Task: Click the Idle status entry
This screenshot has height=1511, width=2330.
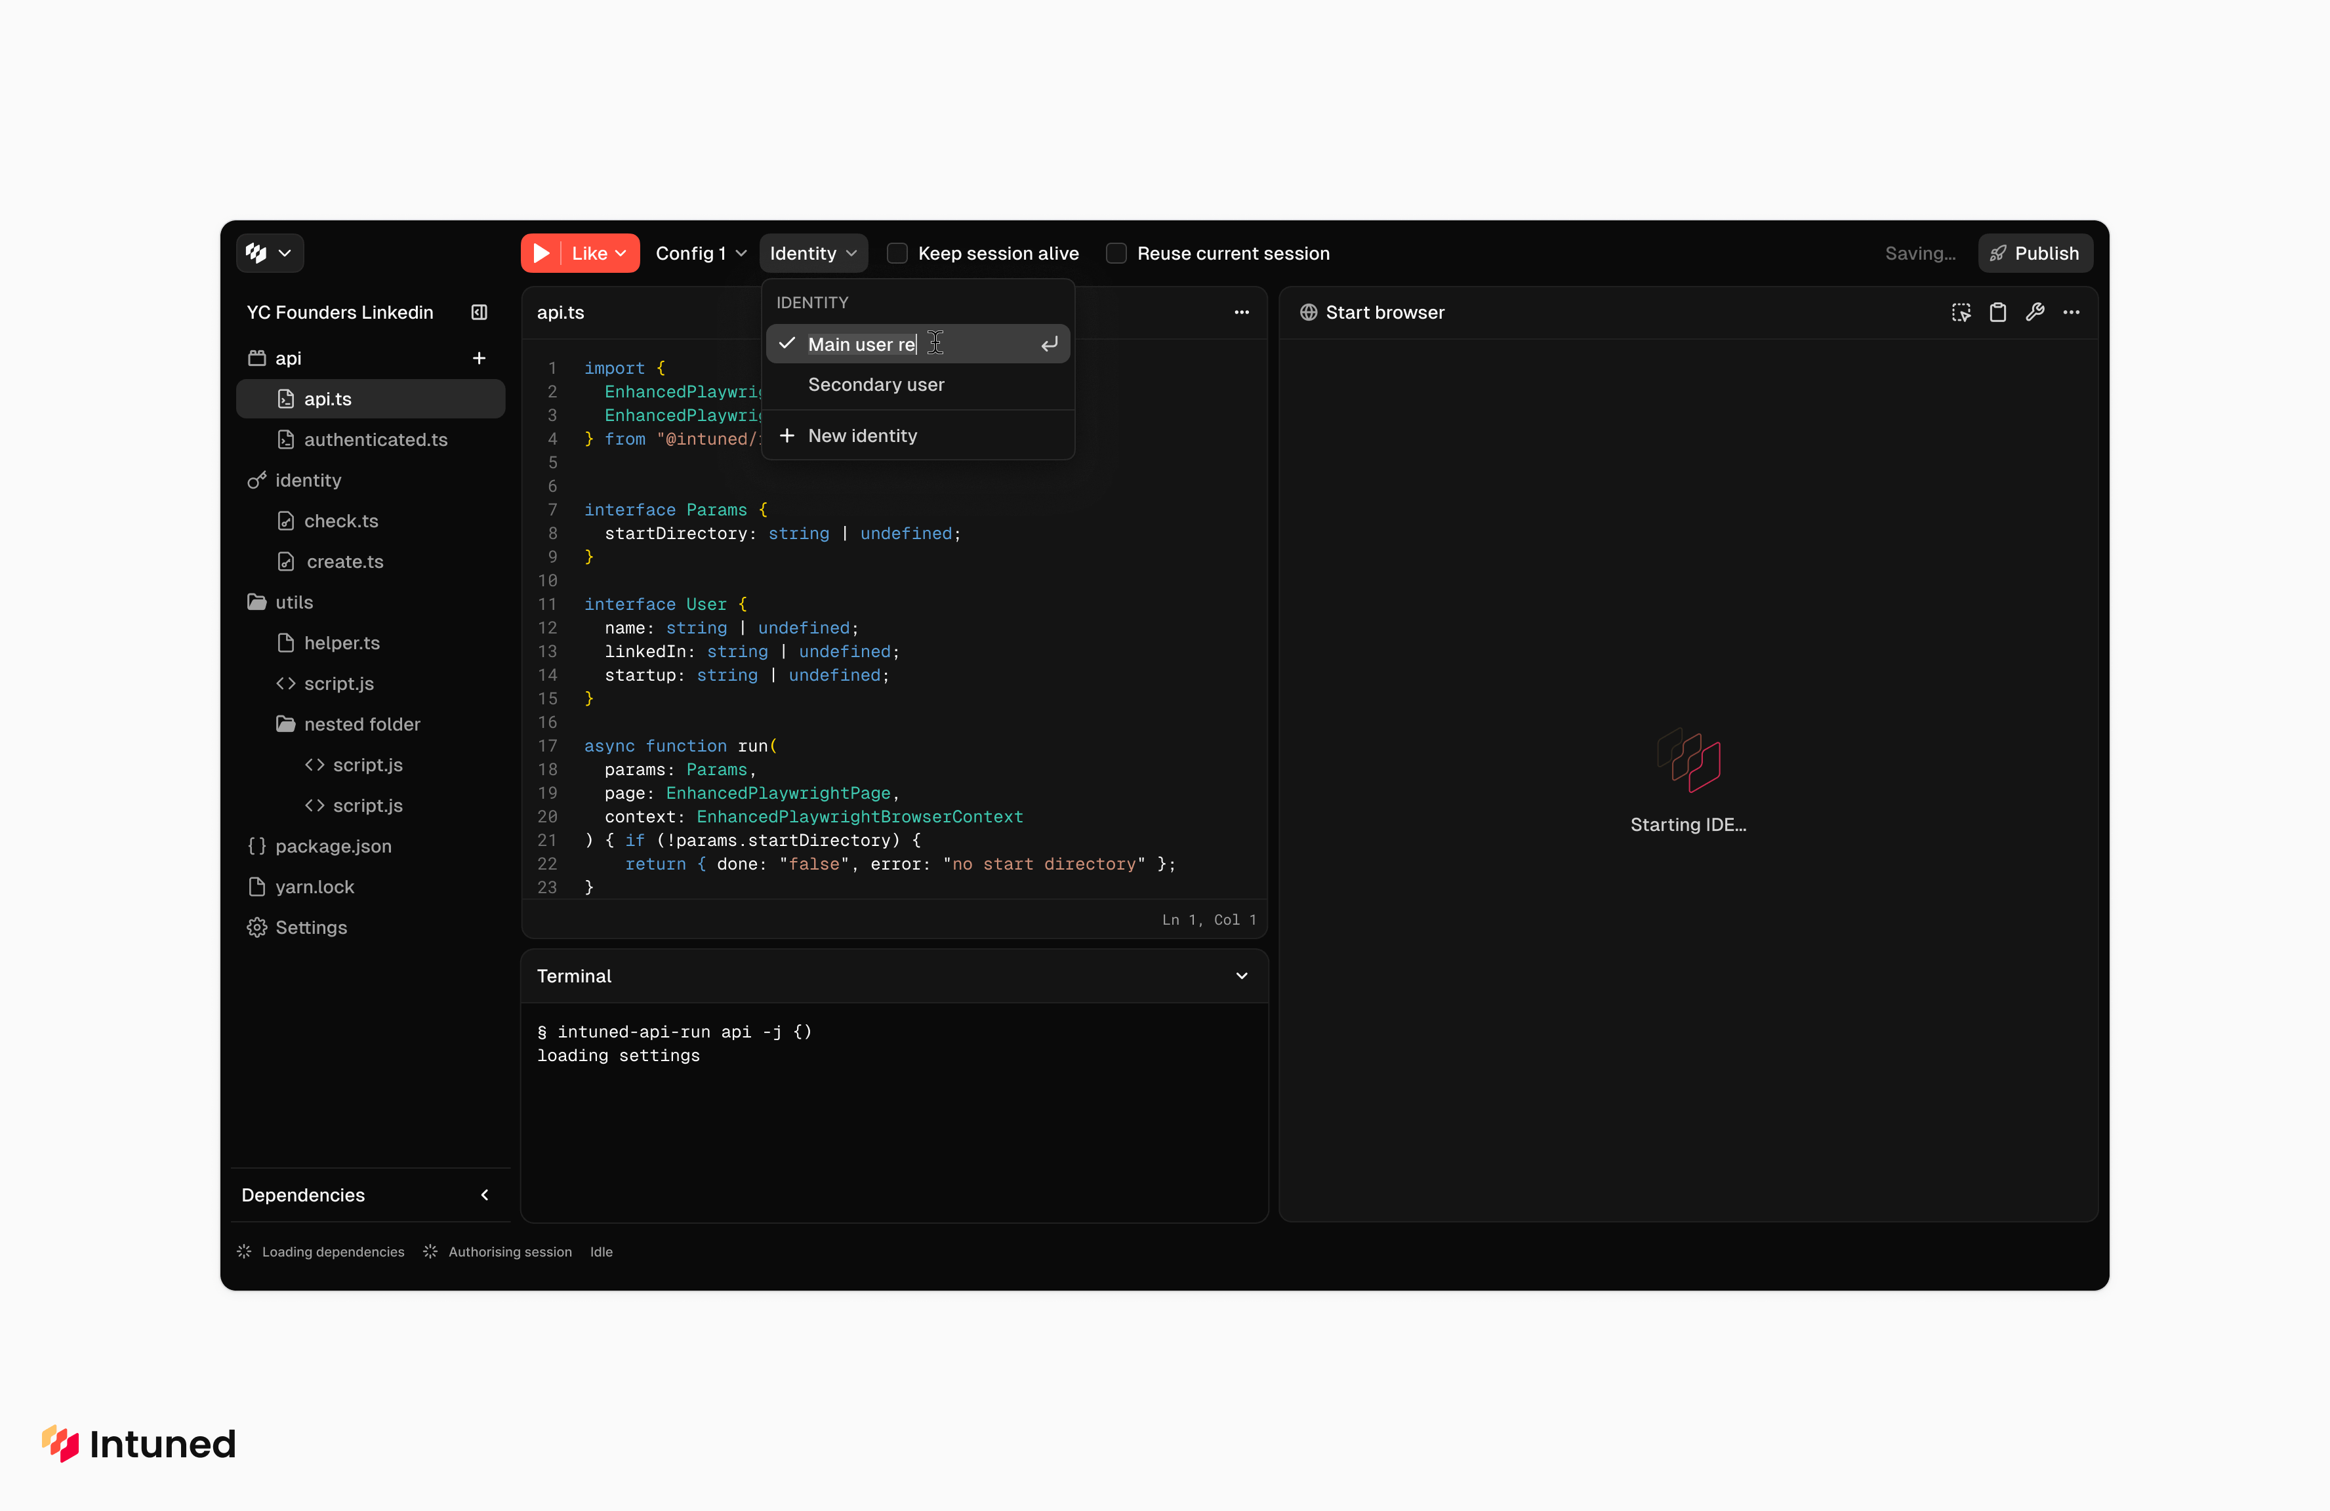Action: point(601,1252)
